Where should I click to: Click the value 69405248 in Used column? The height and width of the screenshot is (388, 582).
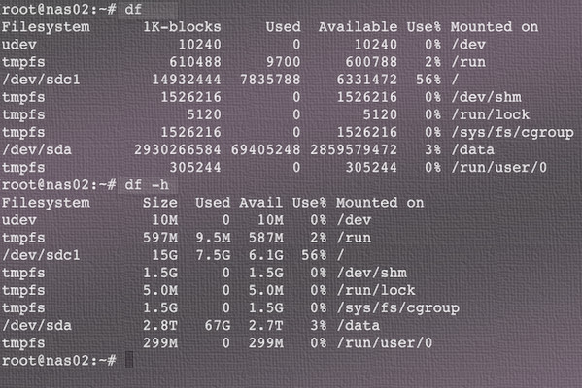266,149
